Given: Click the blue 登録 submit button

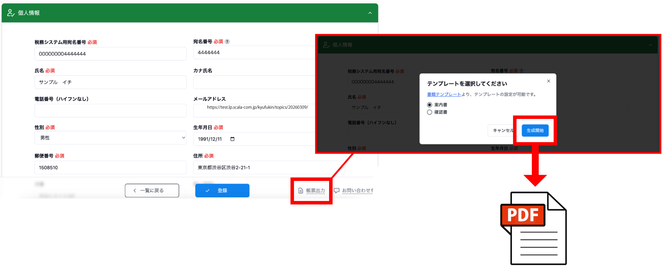Looking at the screenshot, I should coord(222,190).
